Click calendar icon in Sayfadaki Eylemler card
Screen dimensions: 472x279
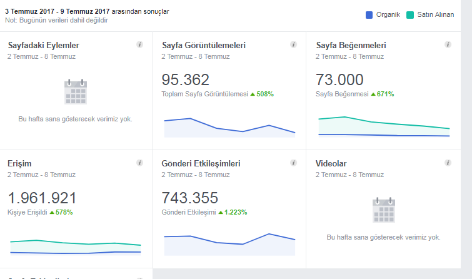click(x=76, y=92)
